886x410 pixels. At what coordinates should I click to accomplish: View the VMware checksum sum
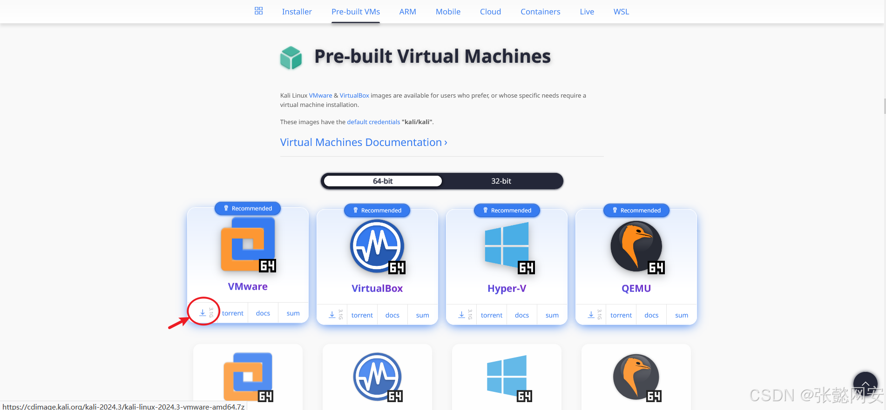[293, 313]
